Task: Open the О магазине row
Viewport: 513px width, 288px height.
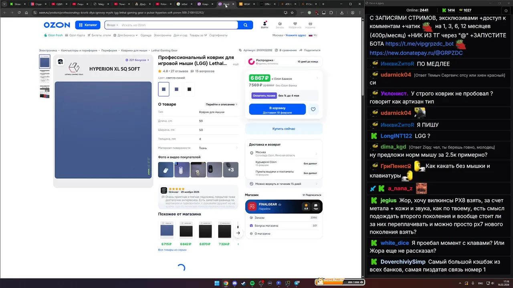Action: 284,234
